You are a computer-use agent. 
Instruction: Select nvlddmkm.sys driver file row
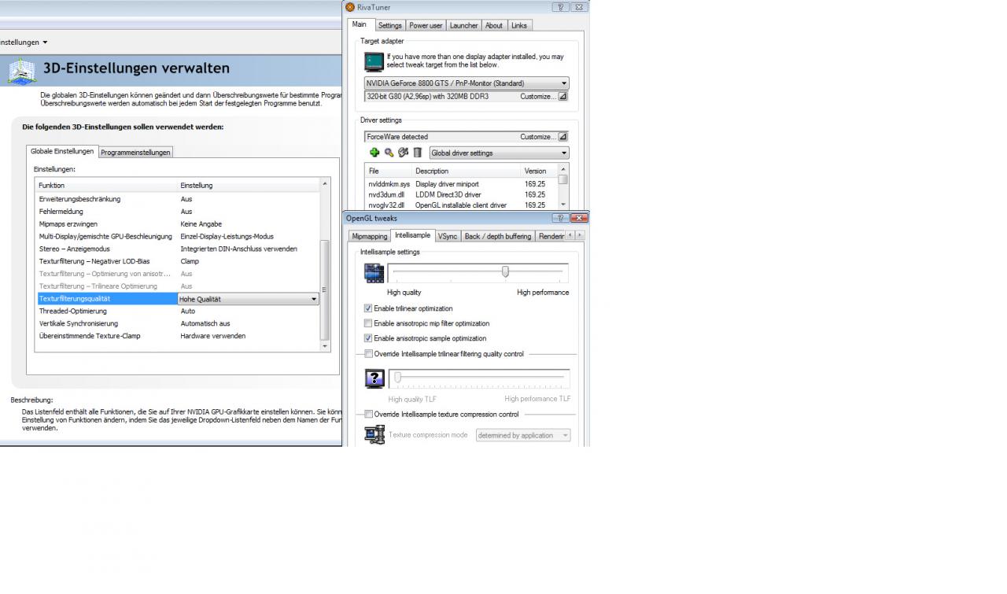461,184
